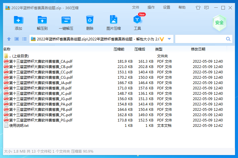The width and height of the screenshot is (238, 158).
Task: Open the 操作 (Operations) menu
Action: [151, 7]
